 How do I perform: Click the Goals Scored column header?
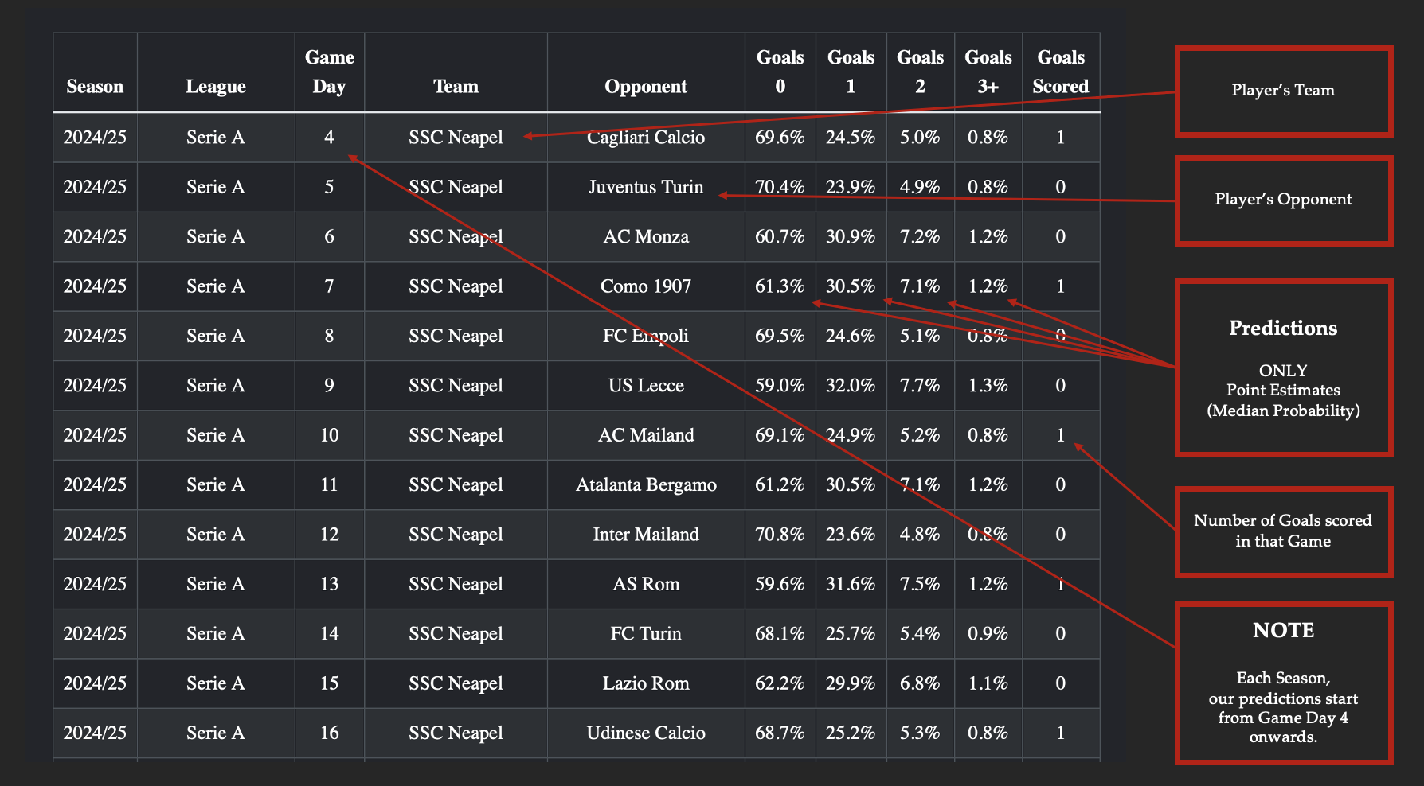(1060, 72)
